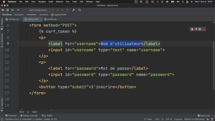Open the Project tool window
Viewport: 215px width, 121px height.
point(2,24)
